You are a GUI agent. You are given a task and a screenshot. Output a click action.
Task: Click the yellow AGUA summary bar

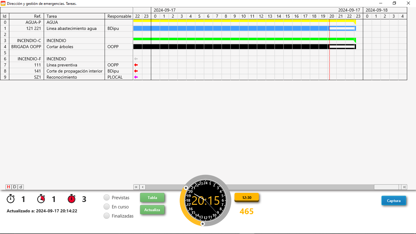click(245, 21)
